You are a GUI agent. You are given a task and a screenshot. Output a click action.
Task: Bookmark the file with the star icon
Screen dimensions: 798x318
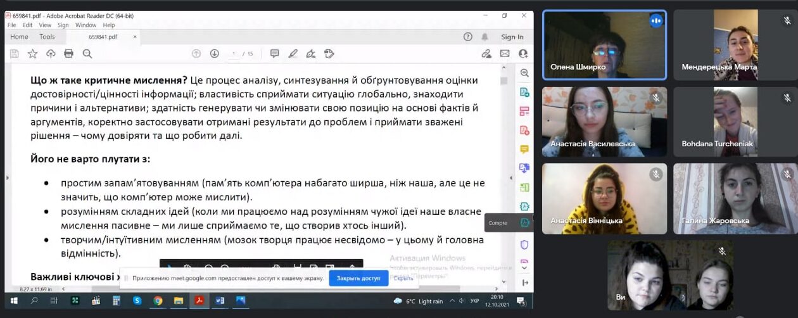pyautogui.click(x=32, y=54)
